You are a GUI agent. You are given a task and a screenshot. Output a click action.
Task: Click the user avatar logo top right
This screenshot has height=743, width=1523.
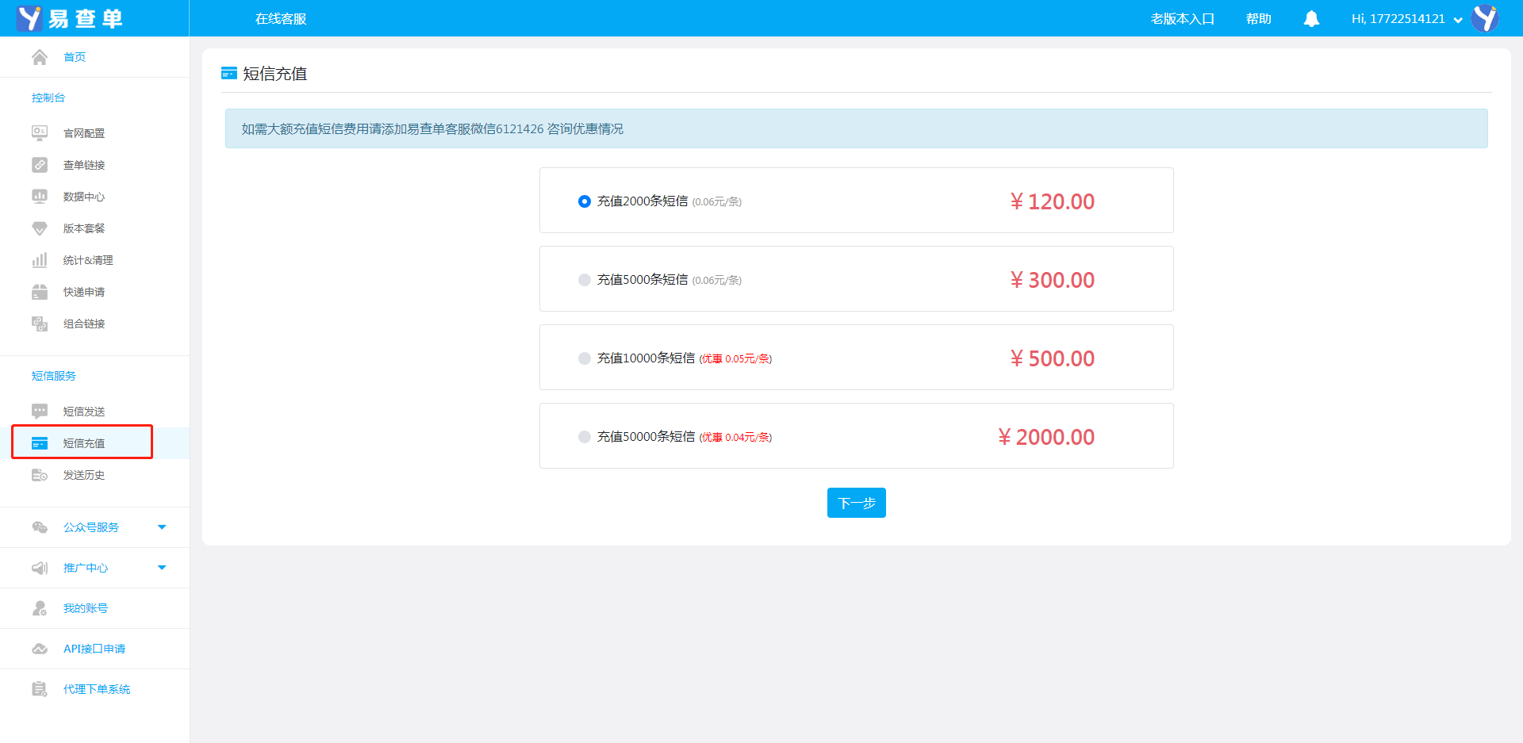[1484, 19]
